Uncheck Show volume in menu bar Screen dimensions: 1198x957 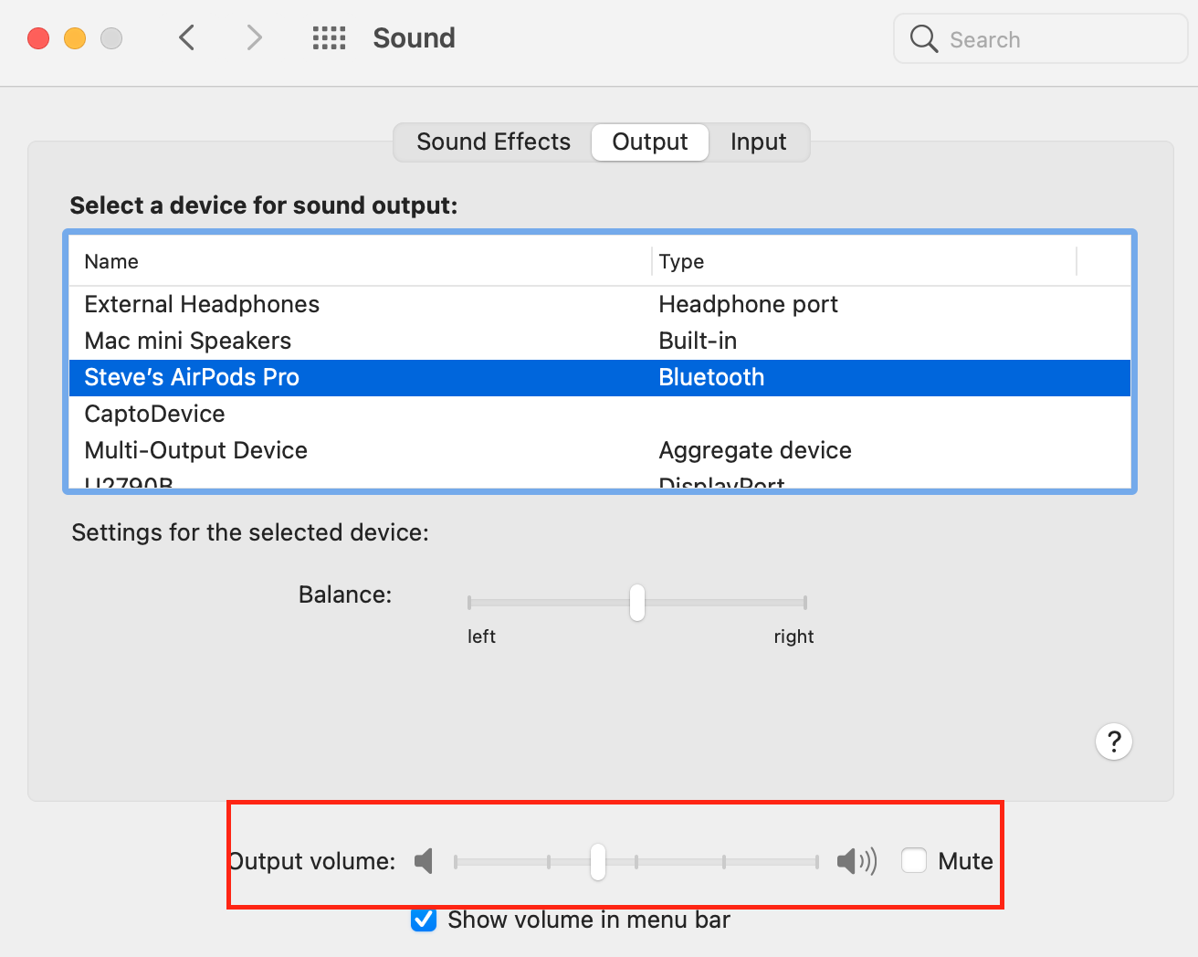(424, 920)
